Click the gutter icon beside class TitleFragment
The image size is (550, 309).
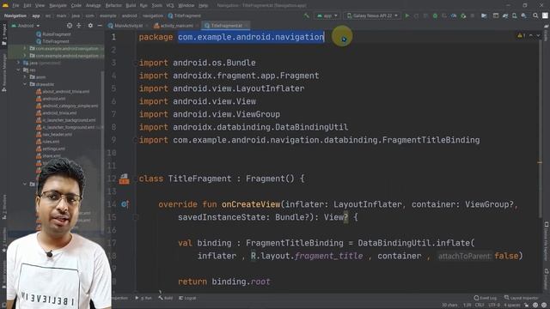click(x=124, y=179)
